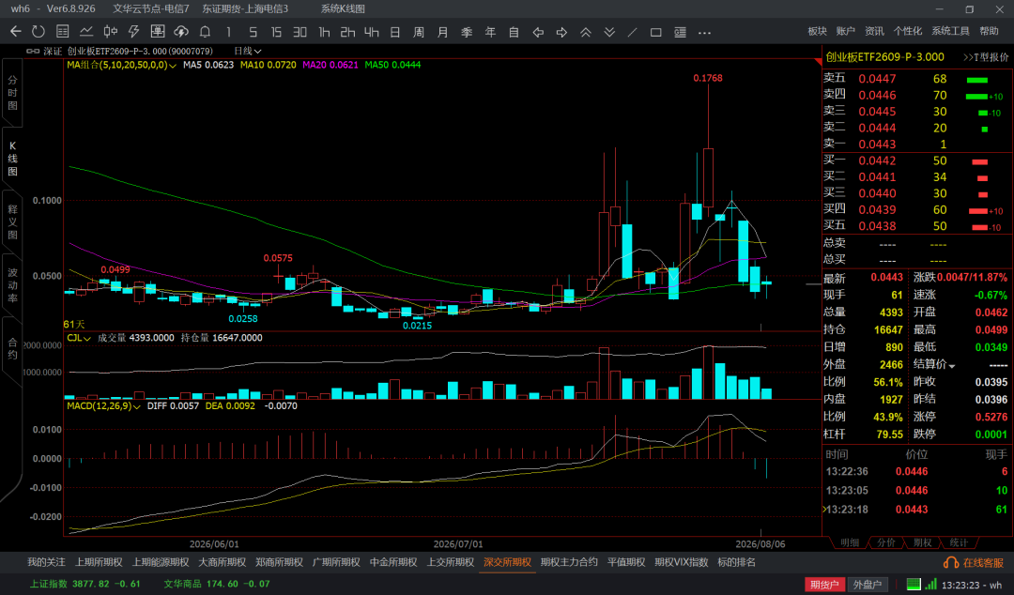Open the 板块 menu
1014x595 pixels.
[x=818, y=31]
